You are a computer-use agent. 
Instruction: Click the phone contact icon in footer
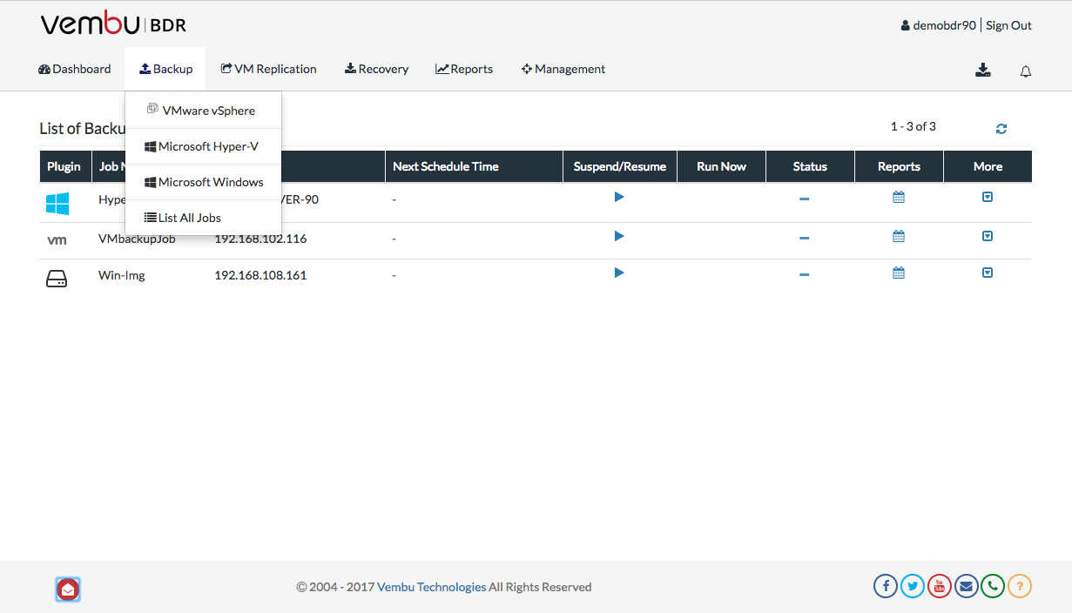[993, 586]
